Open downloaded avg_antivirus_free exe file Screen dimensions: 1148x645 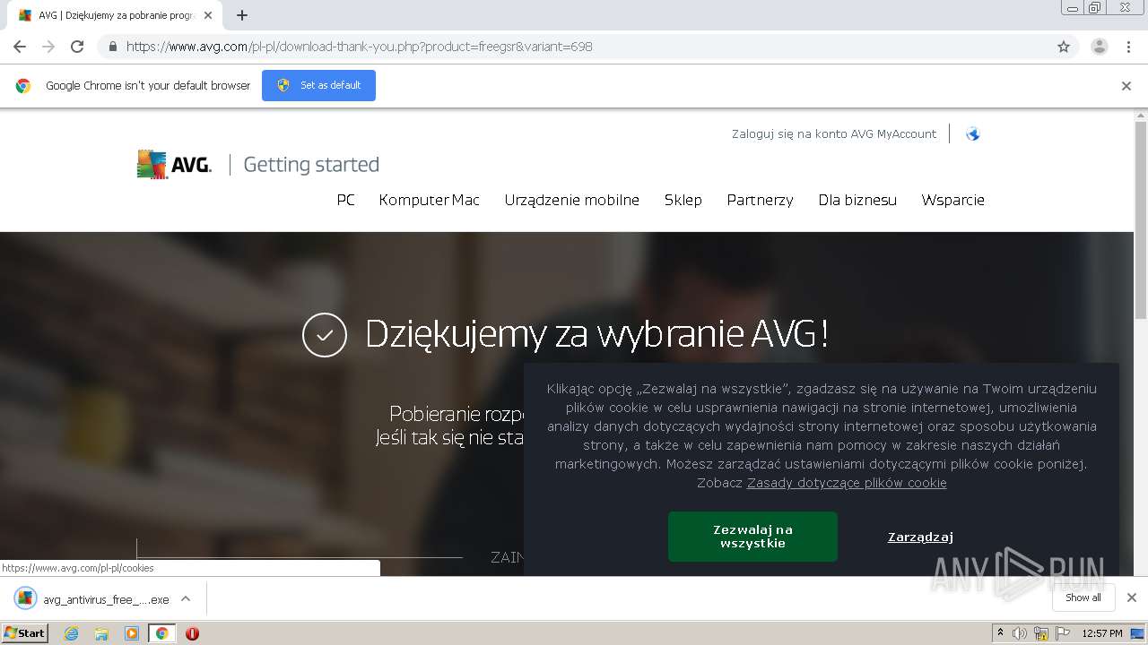92,599
